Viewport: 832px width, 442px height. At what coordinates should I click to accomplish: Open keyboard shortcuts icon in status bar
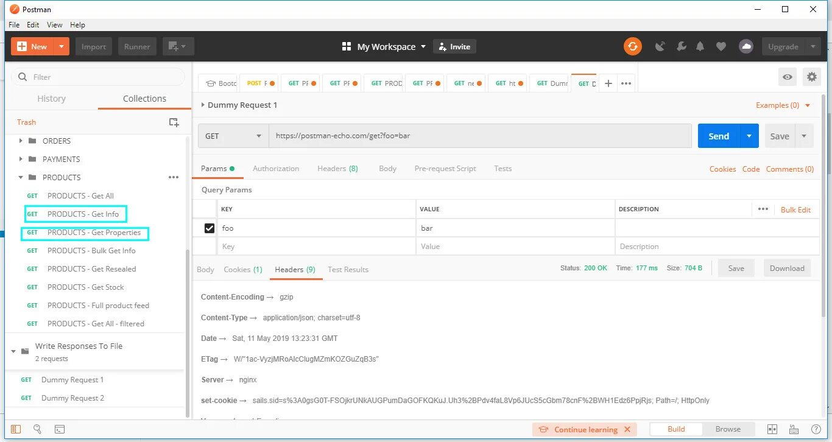pyautogui.click(x=794, y=429)
